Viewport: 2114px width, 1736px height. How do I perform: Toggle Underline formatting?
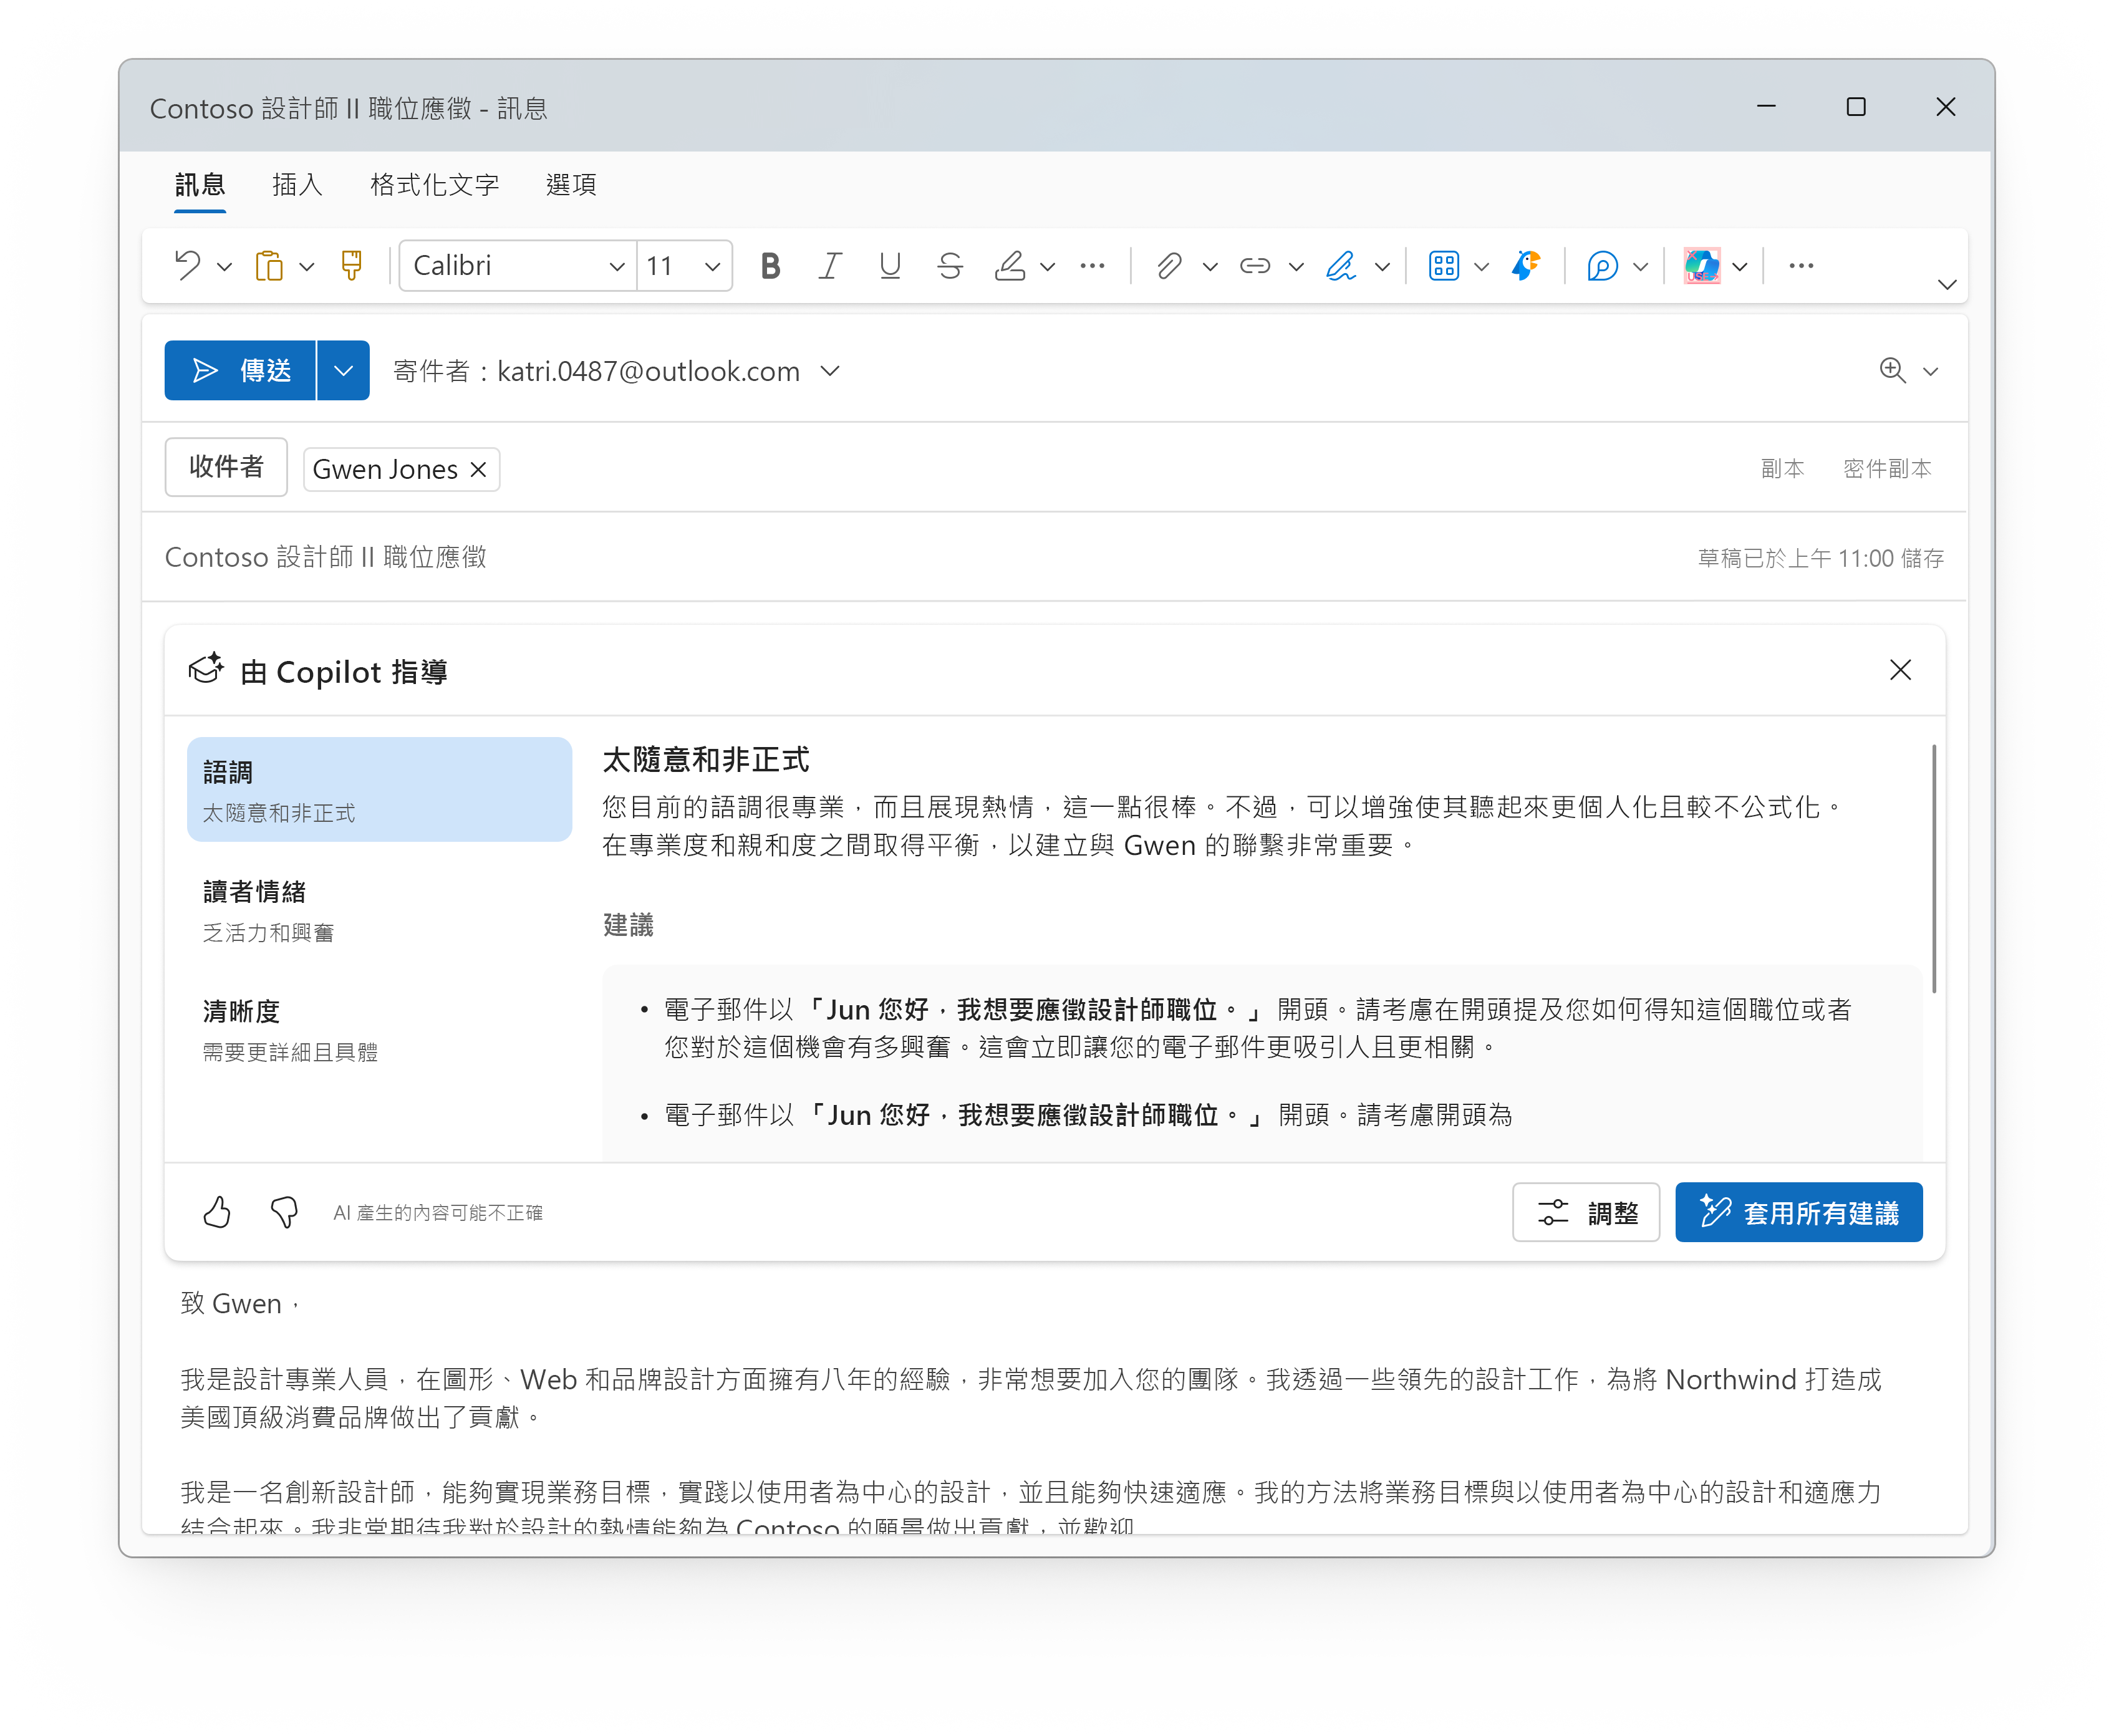pyautogui.click(x=890, y=266)
